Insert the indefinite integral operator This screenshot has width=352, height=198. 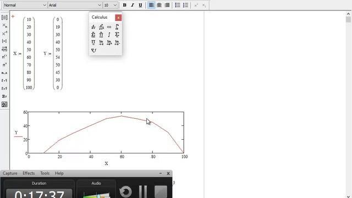(109, 35)
